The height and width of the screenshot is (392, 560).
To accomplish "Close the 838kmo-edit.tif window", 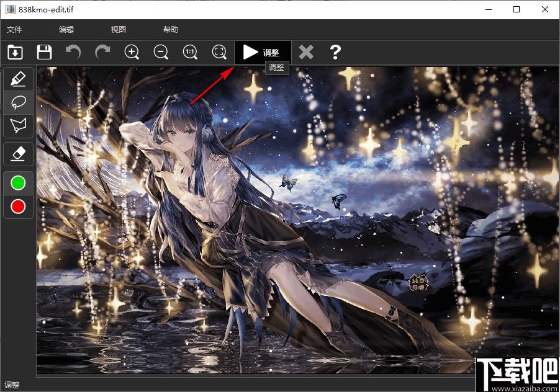I will point(545,10).
